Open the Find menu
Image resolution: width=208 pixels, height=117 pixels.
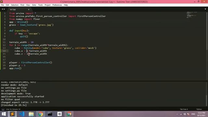click(x=22, y=5)
